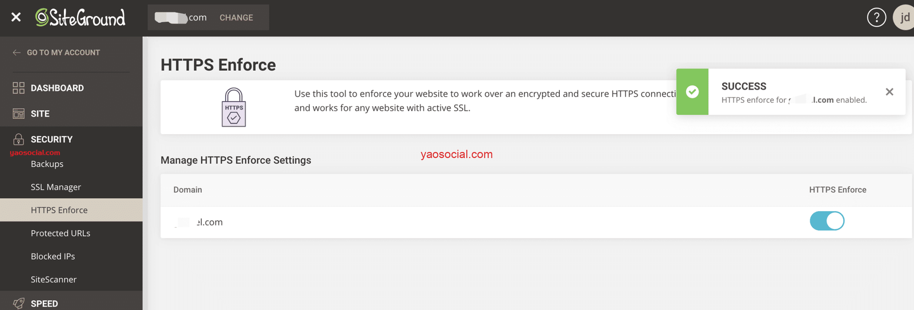Image resolution: width=914 pixels, height=310 pixels.
Task: Open SiteScanner in sidebar
Action: click(54, 279)
